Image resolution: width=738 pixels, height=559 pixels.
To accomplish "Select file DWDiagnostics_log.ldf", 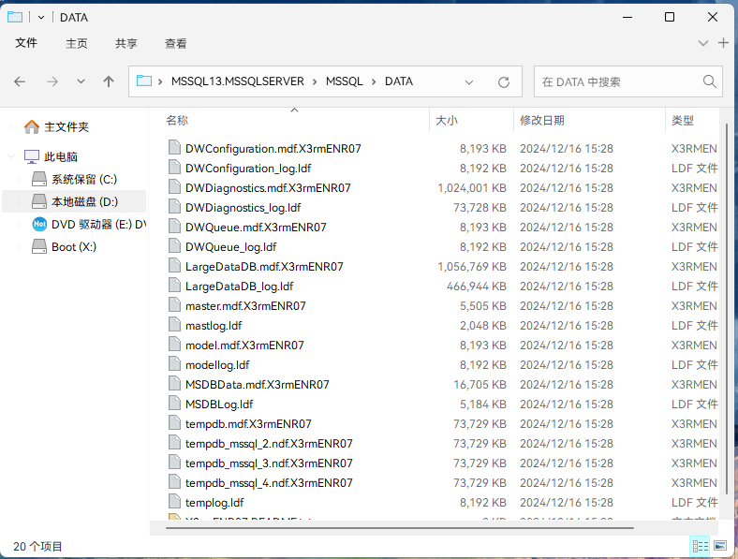I will click(x=243, y=208).
